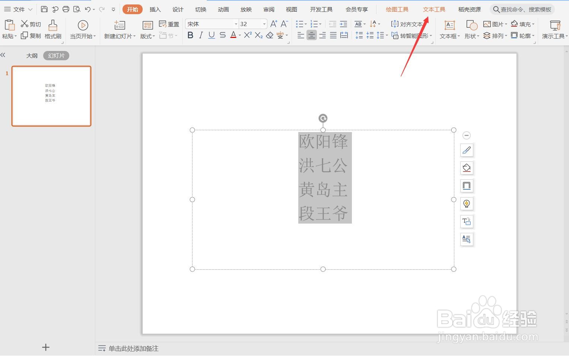Click the Redo arrow icon
This screenshot has width=569, height=356.
pyautogui.click(x=102, y=9)
